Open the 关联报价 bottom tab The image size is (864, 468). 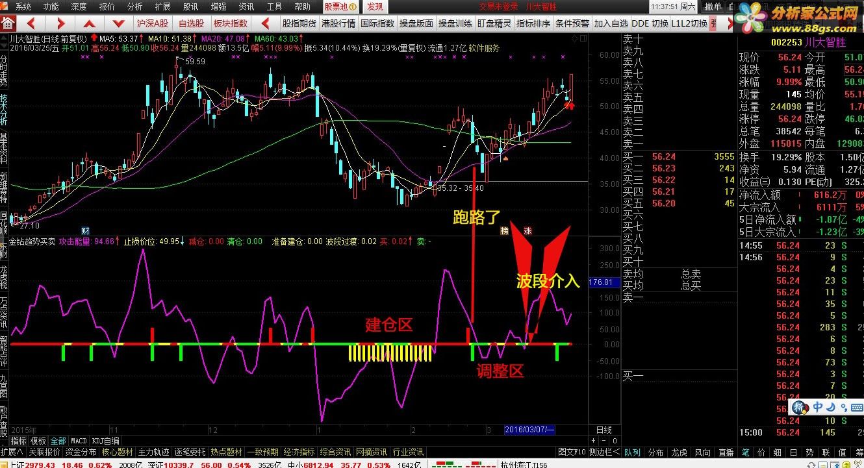pos(44,452)
